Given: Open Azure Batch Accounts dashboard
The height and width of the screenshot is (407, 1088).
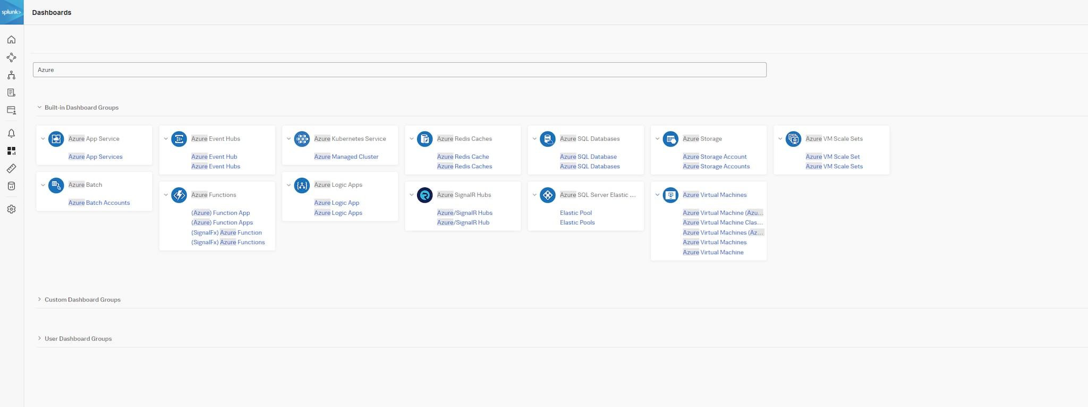Looking at the screenshot, I should (x=99, y=203).
